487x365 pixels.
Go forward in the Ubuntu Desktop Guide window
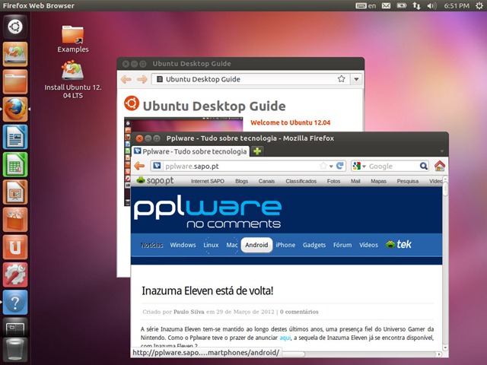point(142,79)
